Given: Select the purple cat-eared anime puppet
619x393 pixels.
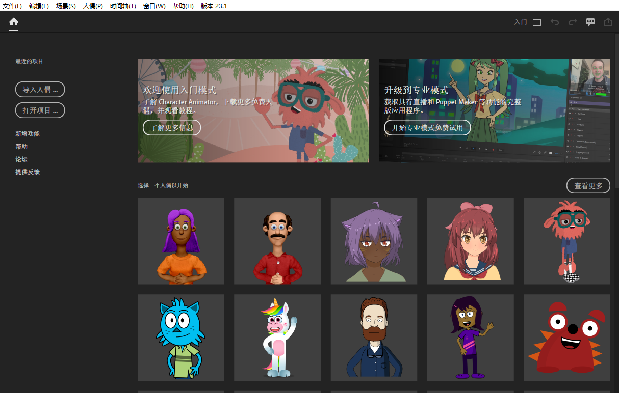Looking at the screenshot, I should point(374,241).
